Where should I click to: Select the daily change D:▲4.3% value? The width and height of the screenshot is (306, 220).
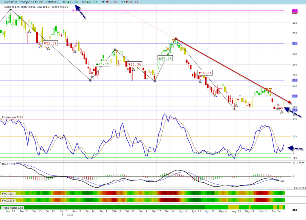tap(70, 2)
